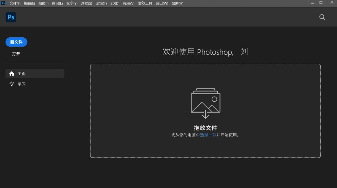
Task: Click the blue 新文件 button
Action: 16,42
